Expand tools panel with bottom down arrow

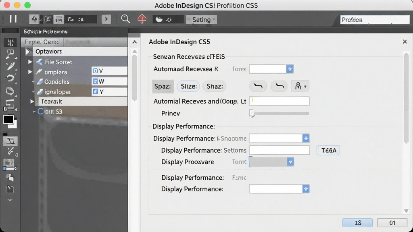click(10, 200)
